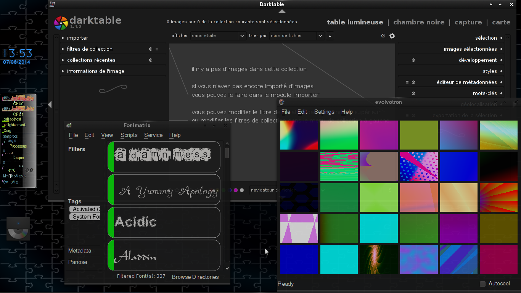Open the 'nom de fichier' sort dropdown
The height and width of the screenshot is (293, 521).
[x=297, y=36]
